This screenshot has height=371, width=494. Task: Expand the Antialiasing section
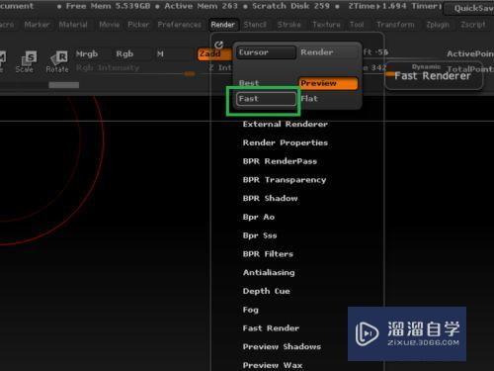tap(269, 273)
